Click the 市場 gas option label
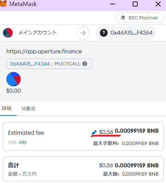This screenshot has width=166, height=183. [12, 143]
